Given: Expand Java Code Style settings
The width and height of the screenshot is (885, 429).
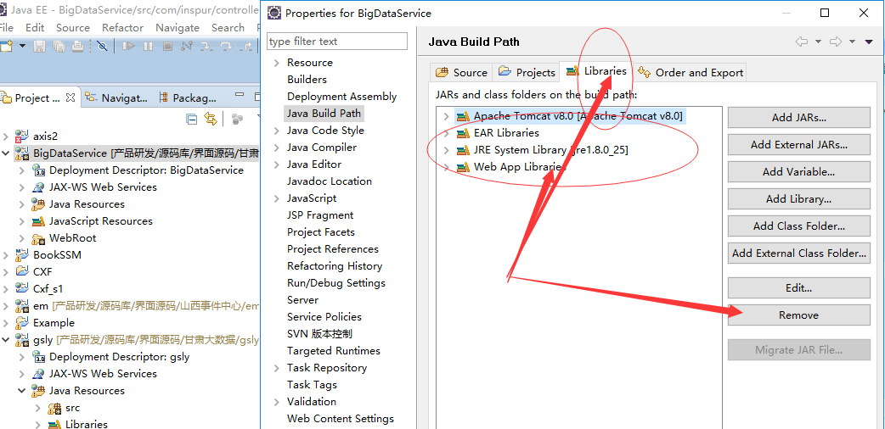Looking at the screenshot, I should (277, 131).
